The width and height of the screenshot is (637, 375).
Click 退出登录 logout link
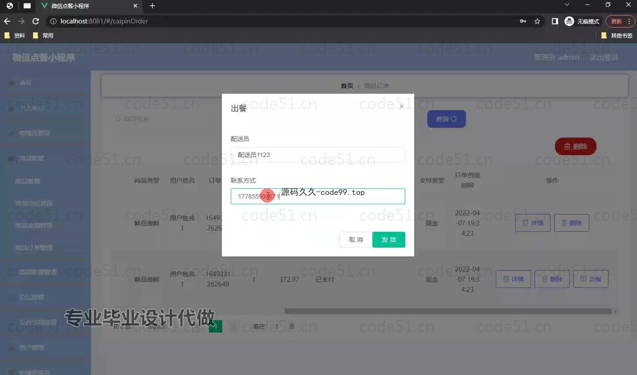pos(604,57)
